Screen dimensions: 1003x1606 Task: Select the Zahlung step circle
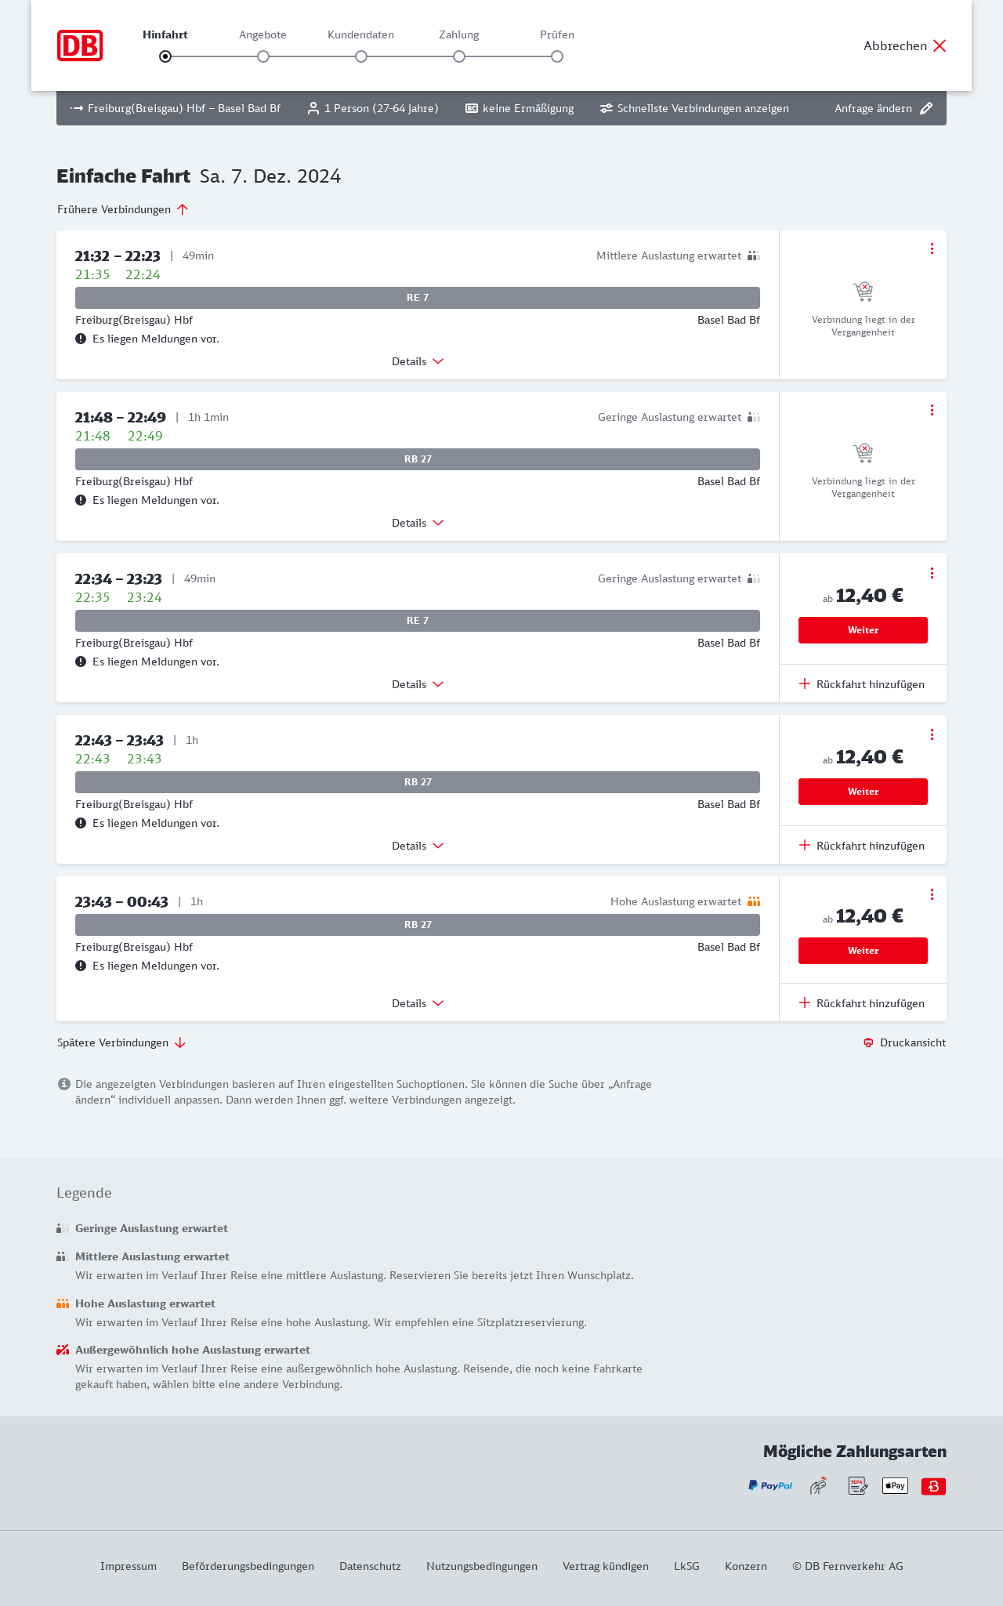(x=459, y=56)
